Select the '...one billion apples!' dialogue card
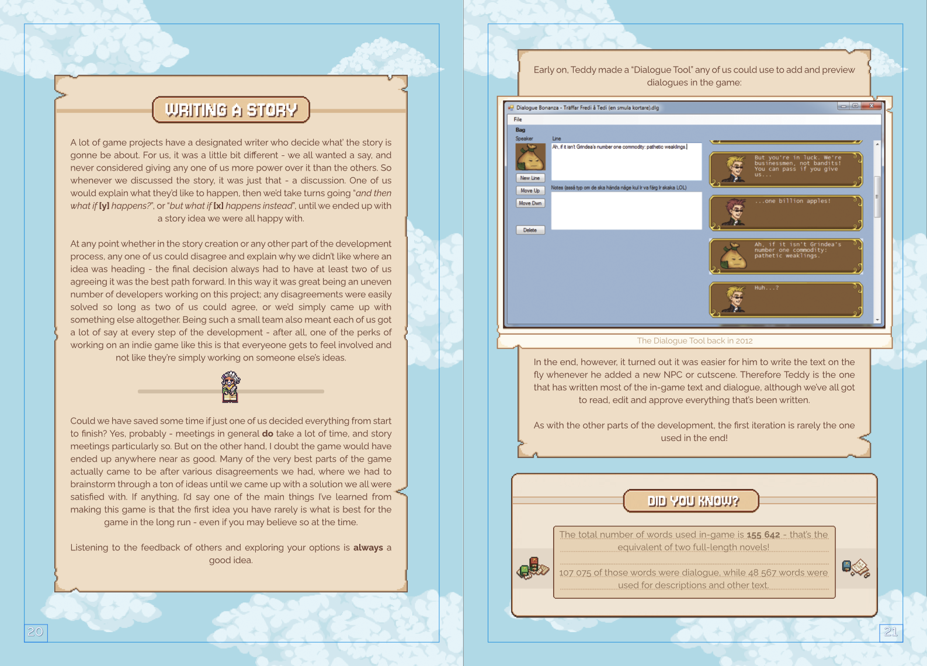Viewport: 927px width, 666px height. pyautogui.click(x=786, y=213)
